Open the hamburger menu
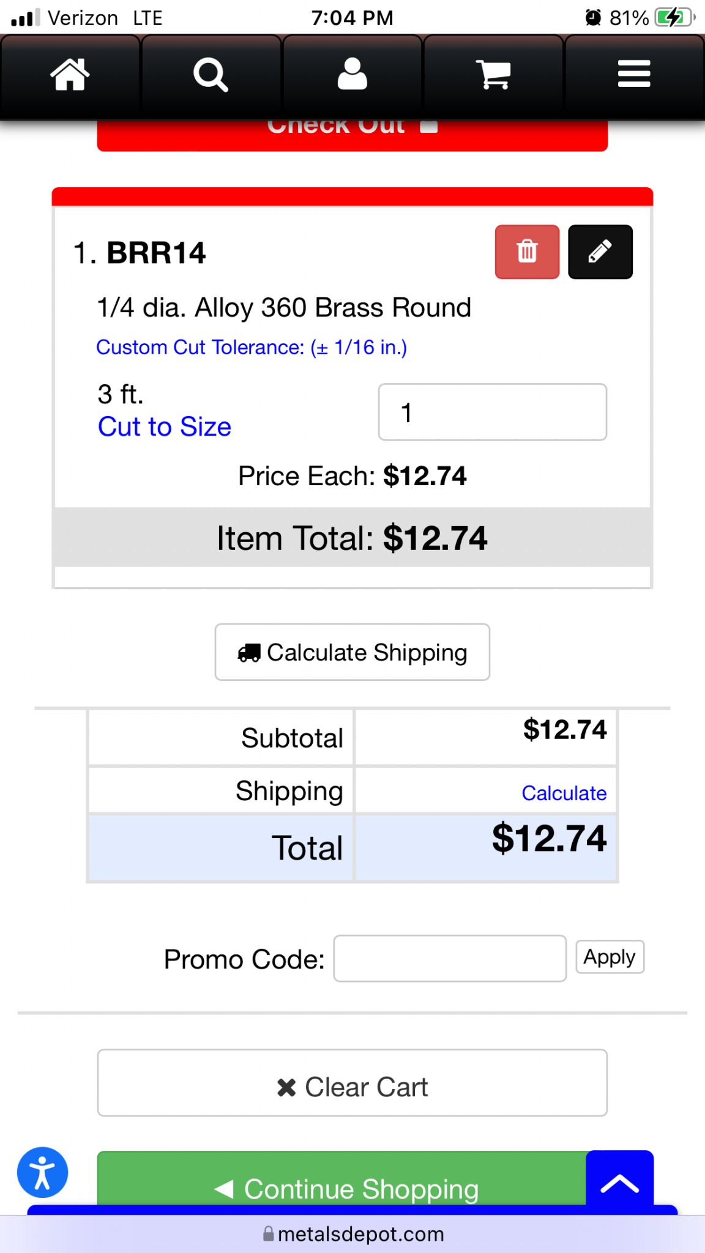705x1253 pixels. [634, 75]
